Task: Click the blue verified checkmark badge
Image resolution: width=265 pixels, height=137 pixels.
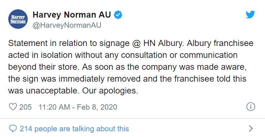Action: coord(118,15)
